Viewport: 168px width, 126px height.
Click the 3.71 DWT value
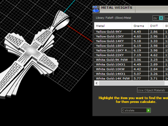[154, 78]
